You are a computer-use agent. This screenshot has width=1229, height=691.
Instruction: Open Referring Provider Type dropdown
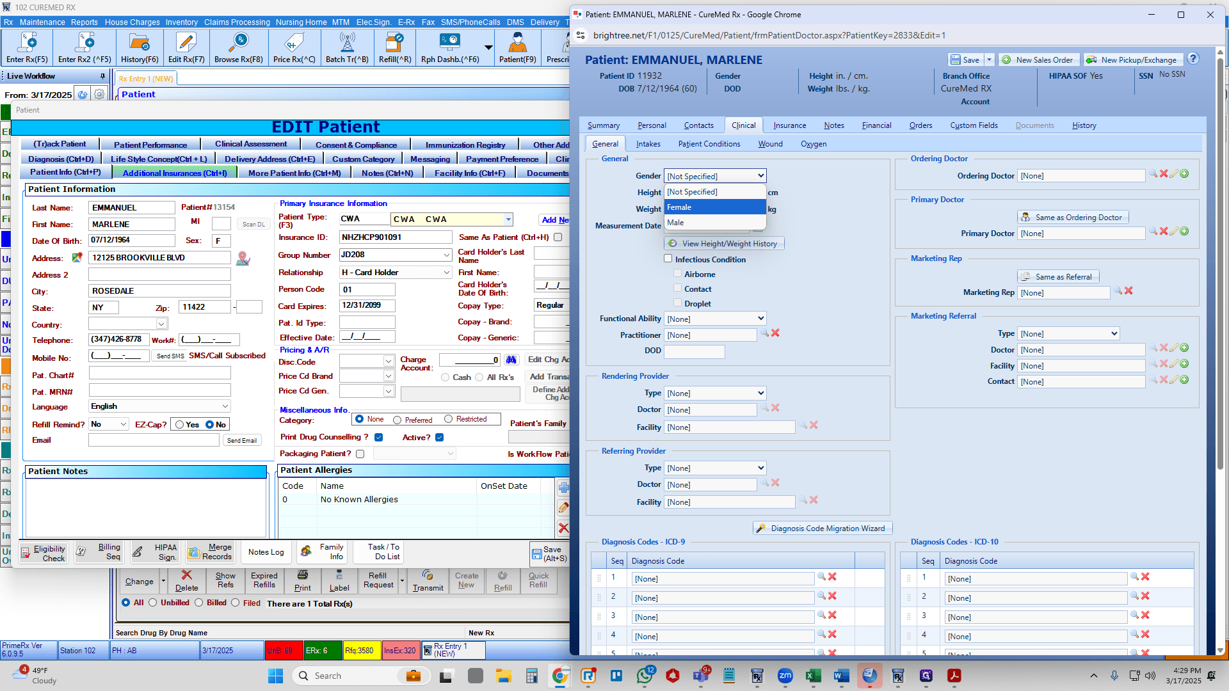715,468
